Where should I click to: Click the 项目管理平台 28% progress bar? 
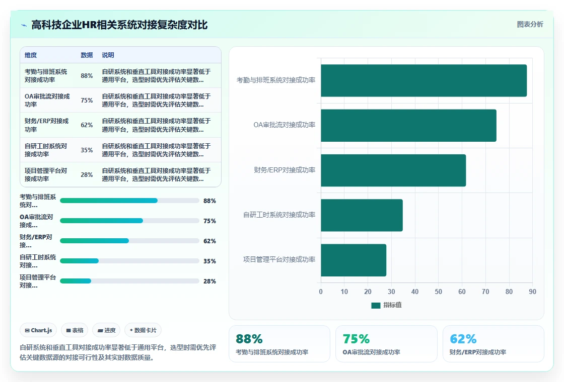(x=129, y=281)
